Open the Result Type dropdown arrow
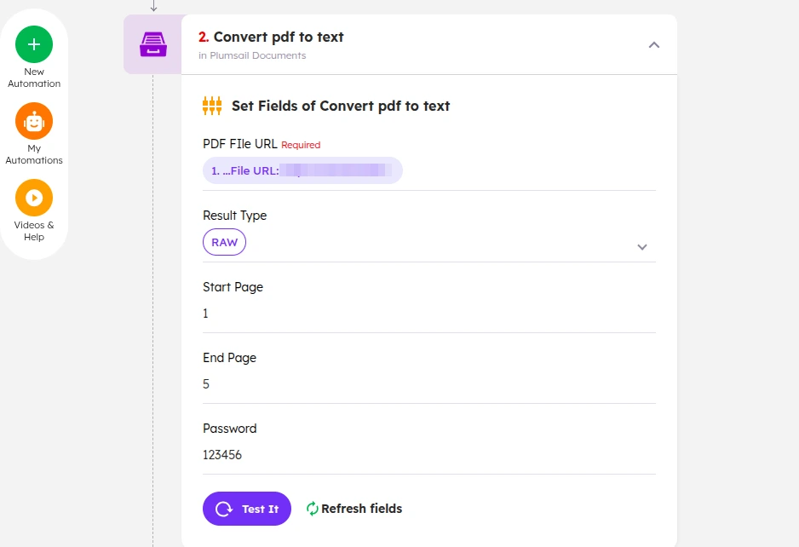799x547 pixels. [642, 247]
